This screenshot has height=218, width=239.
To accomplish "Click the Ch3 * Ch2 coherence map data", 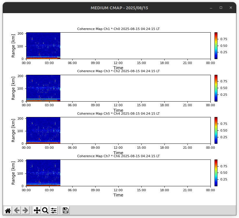I will [43, 88].
